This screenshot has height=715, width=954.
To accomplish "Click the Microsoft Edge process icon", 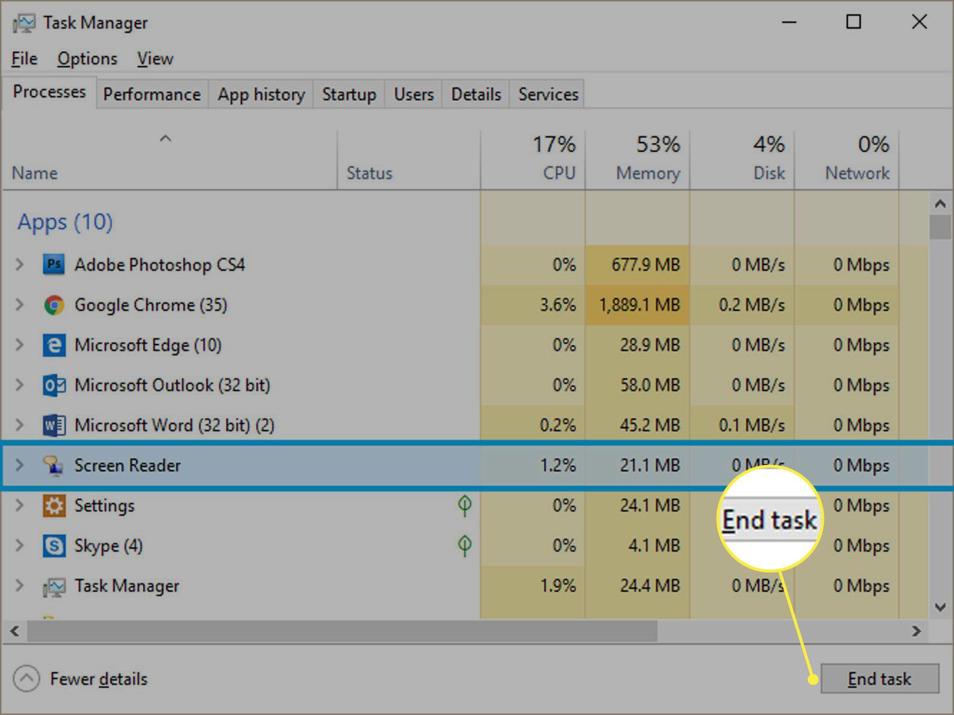I will coord(54,345).
